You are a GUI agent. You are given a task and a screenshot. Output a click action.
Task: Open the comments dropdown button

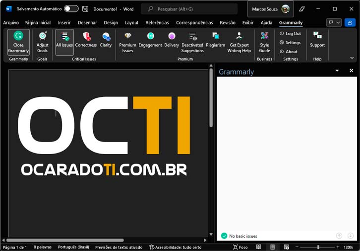334,22
